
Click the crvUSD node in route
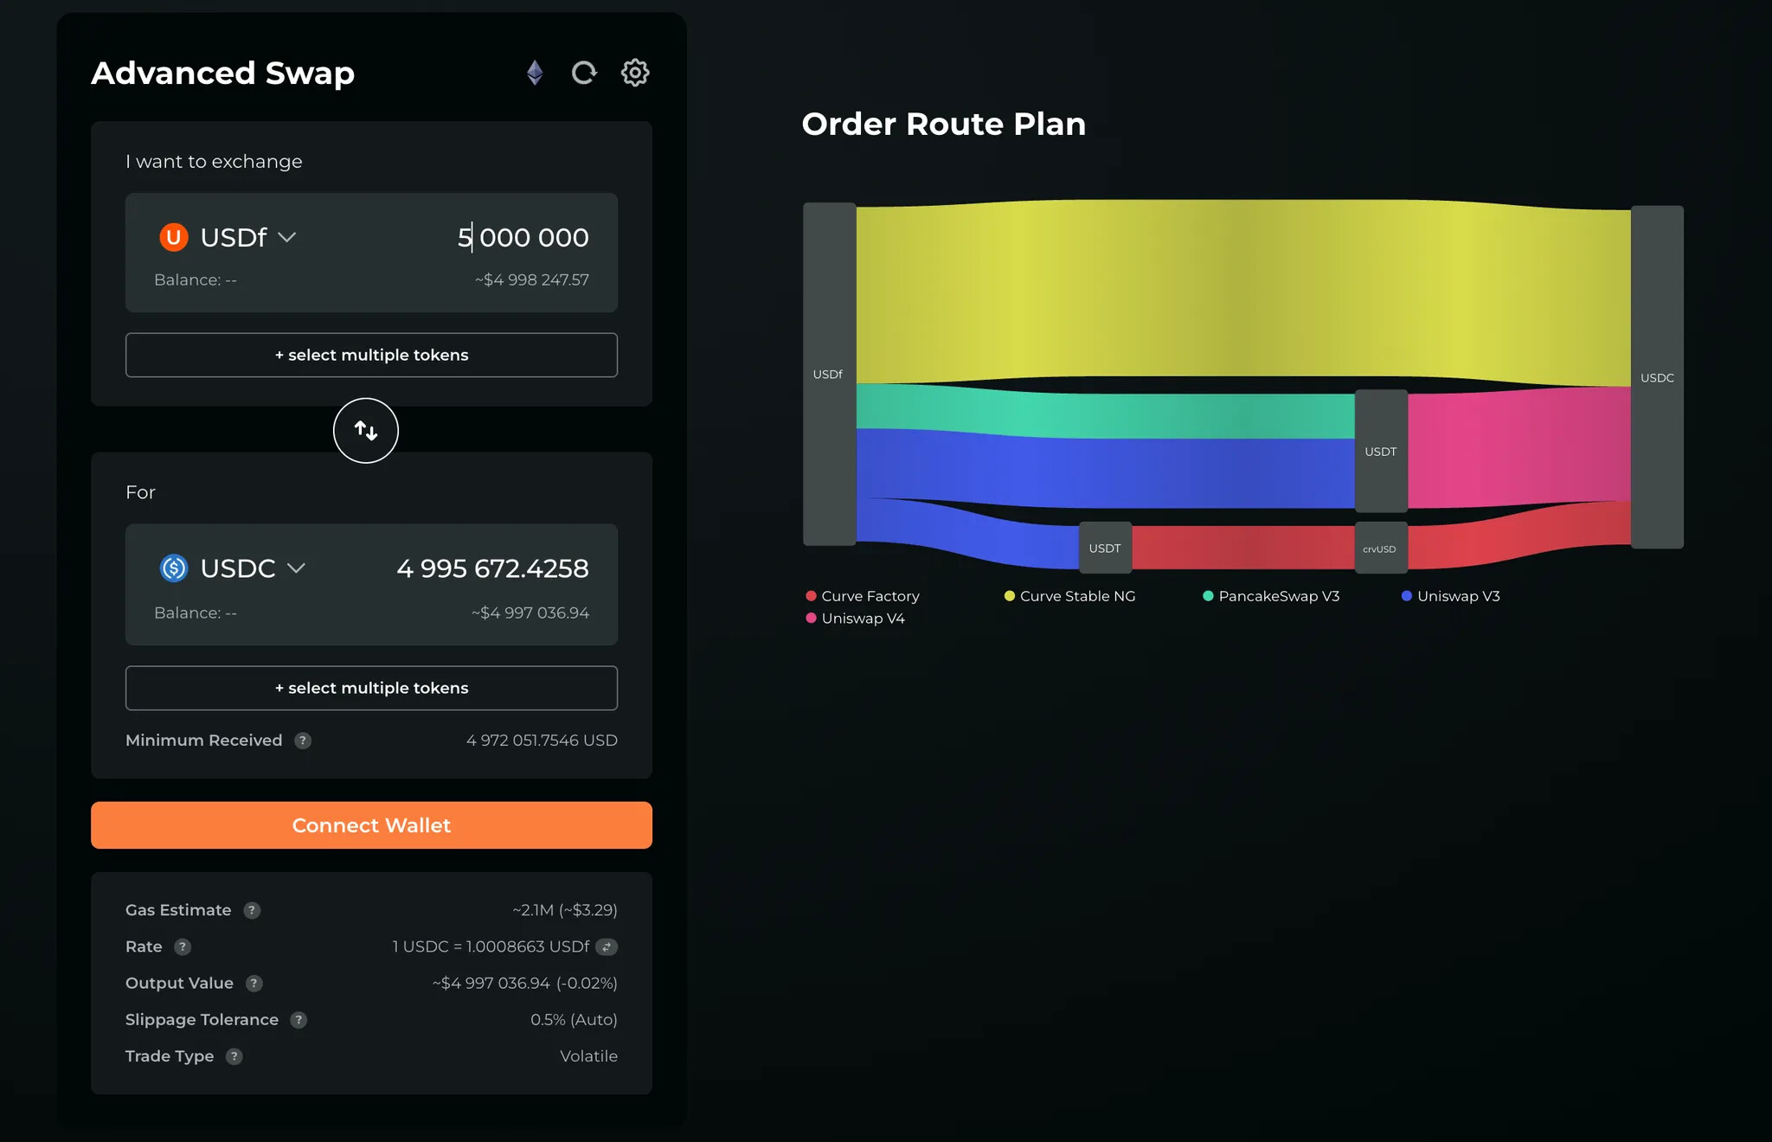pyautogui.click(x=1381, y=548)
